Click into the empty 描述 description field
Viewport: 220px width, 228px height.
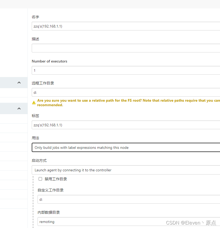click(x=126, y=48)
